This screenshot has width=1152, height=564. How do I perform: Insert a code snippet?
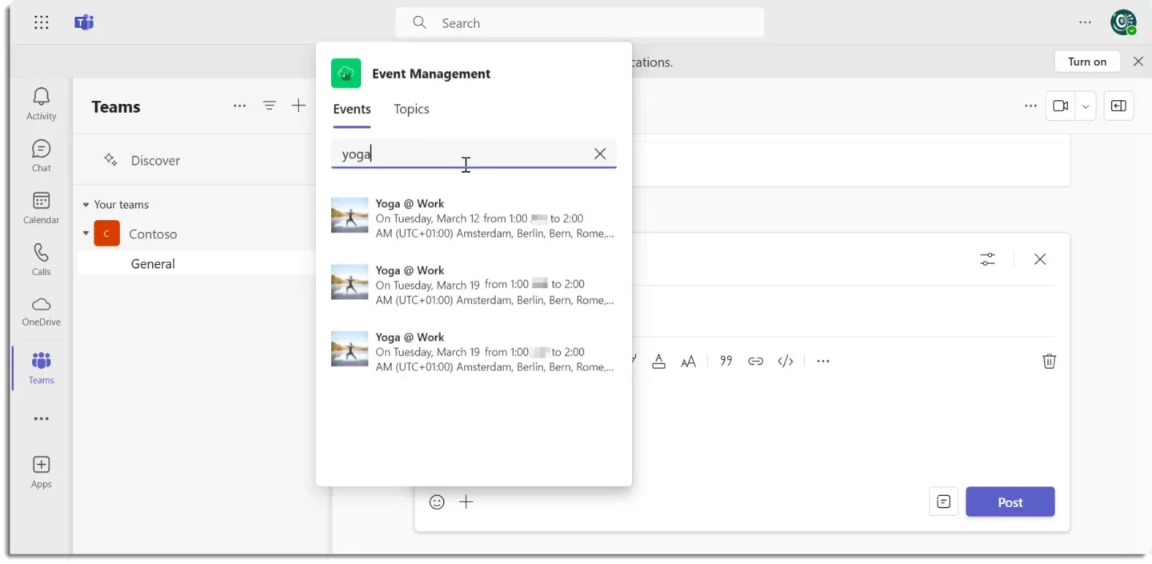(786, 362)
